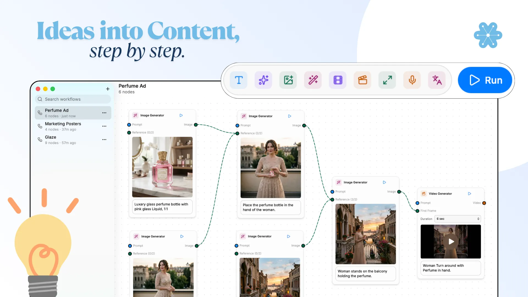
Task: Open the Marketing Posters workflow
Action: pyautogui.click(x=73, y=126)
